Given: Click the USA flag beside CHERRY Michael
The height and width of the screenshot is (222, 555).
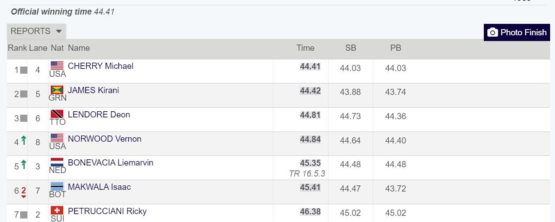Looking at the screenshot, I should tap(57, 66).
